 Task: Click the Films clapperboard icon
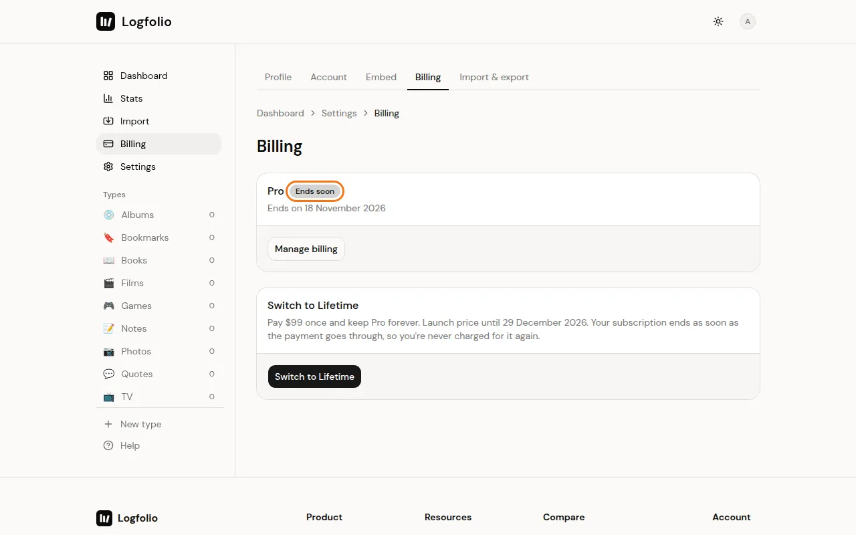(x=109, y=283)
